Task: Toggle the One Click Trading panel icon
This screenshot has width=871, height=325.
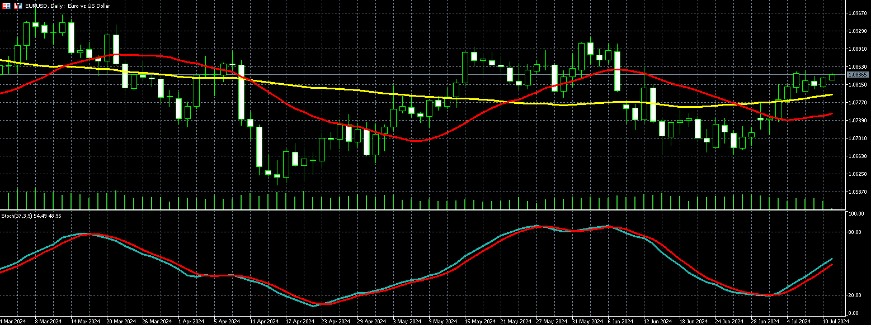Action: pos(18,6)
